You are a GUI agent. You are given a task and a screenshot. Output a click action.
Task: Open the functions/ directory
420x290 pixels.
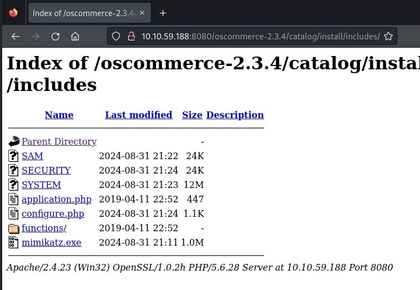coord(44,228)
